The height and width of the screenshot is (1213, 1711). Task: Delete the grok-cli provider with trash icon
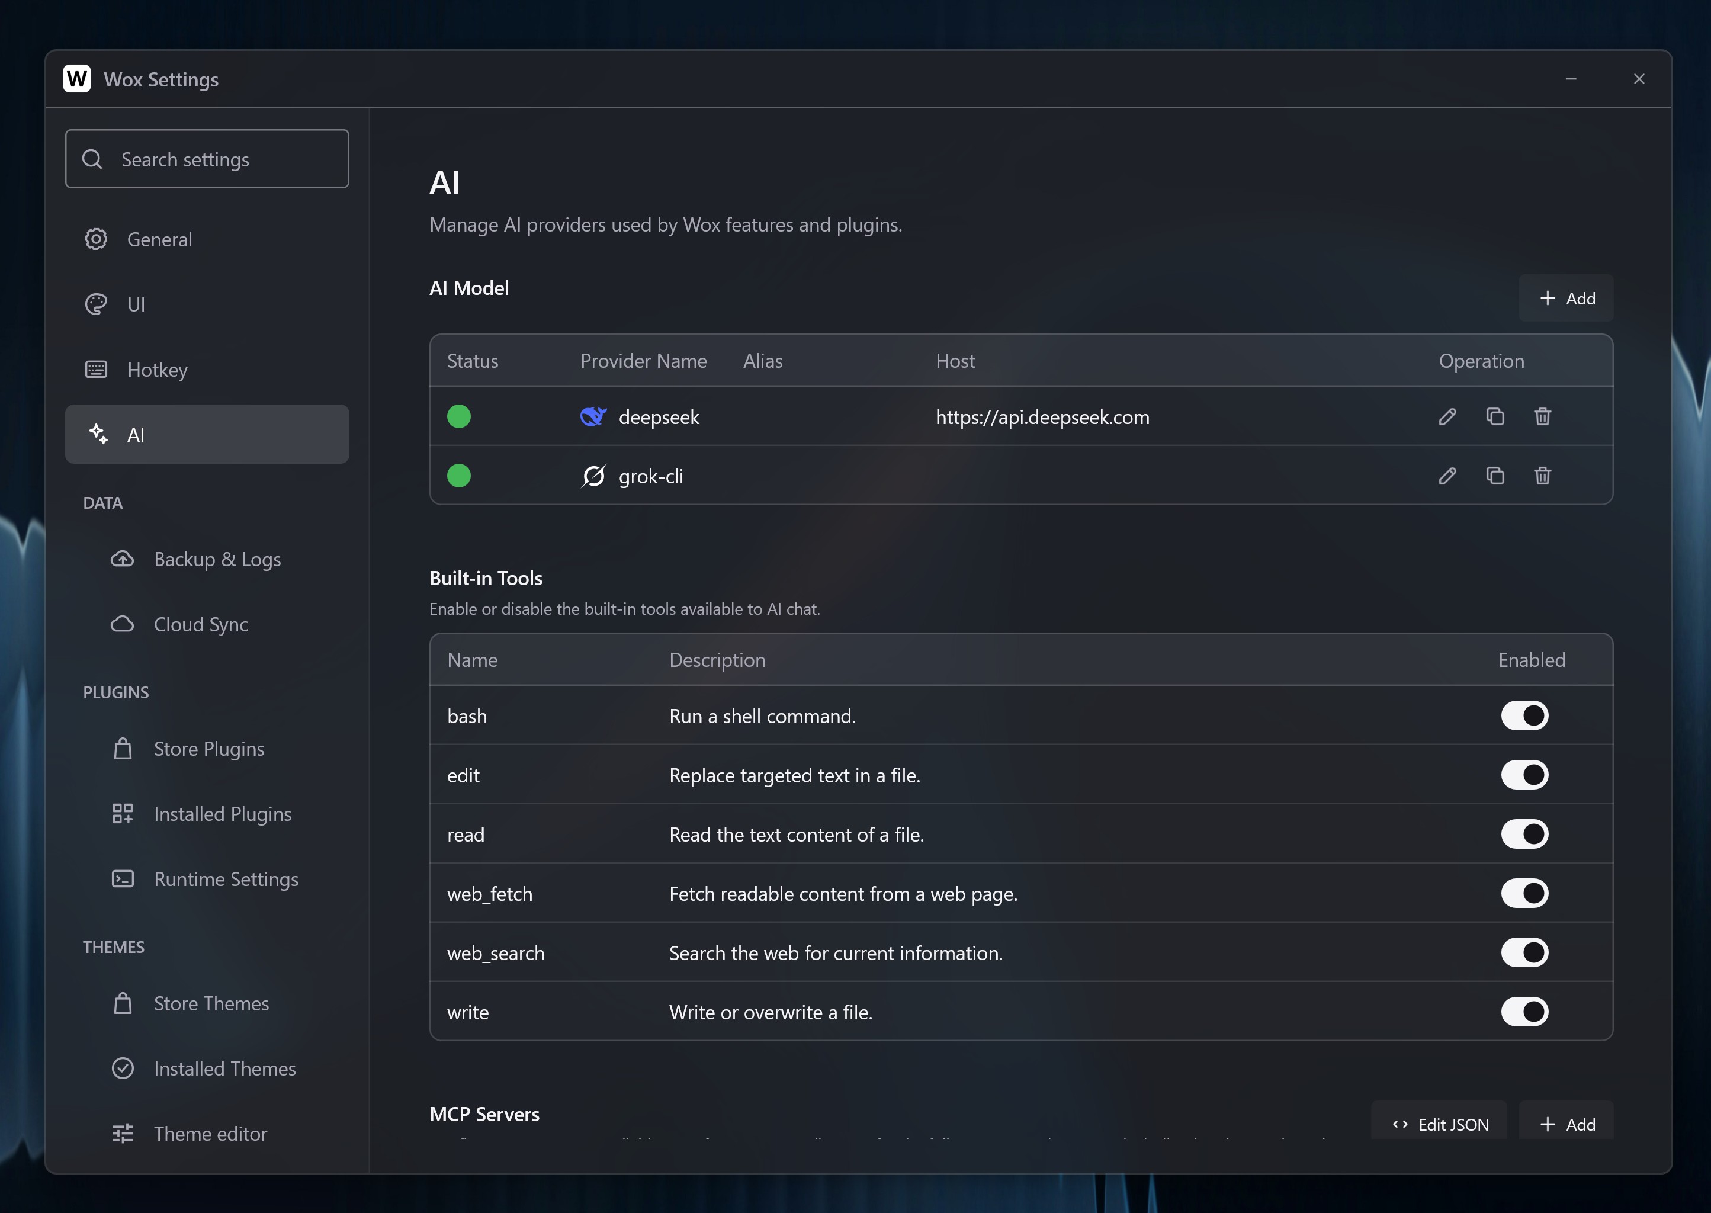click(x=1542, y=476)
